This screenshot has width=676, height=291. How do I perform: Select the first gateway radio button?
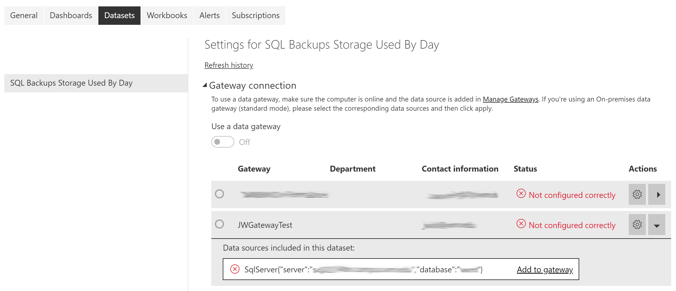pyautogui.click(x=219, y=194)
